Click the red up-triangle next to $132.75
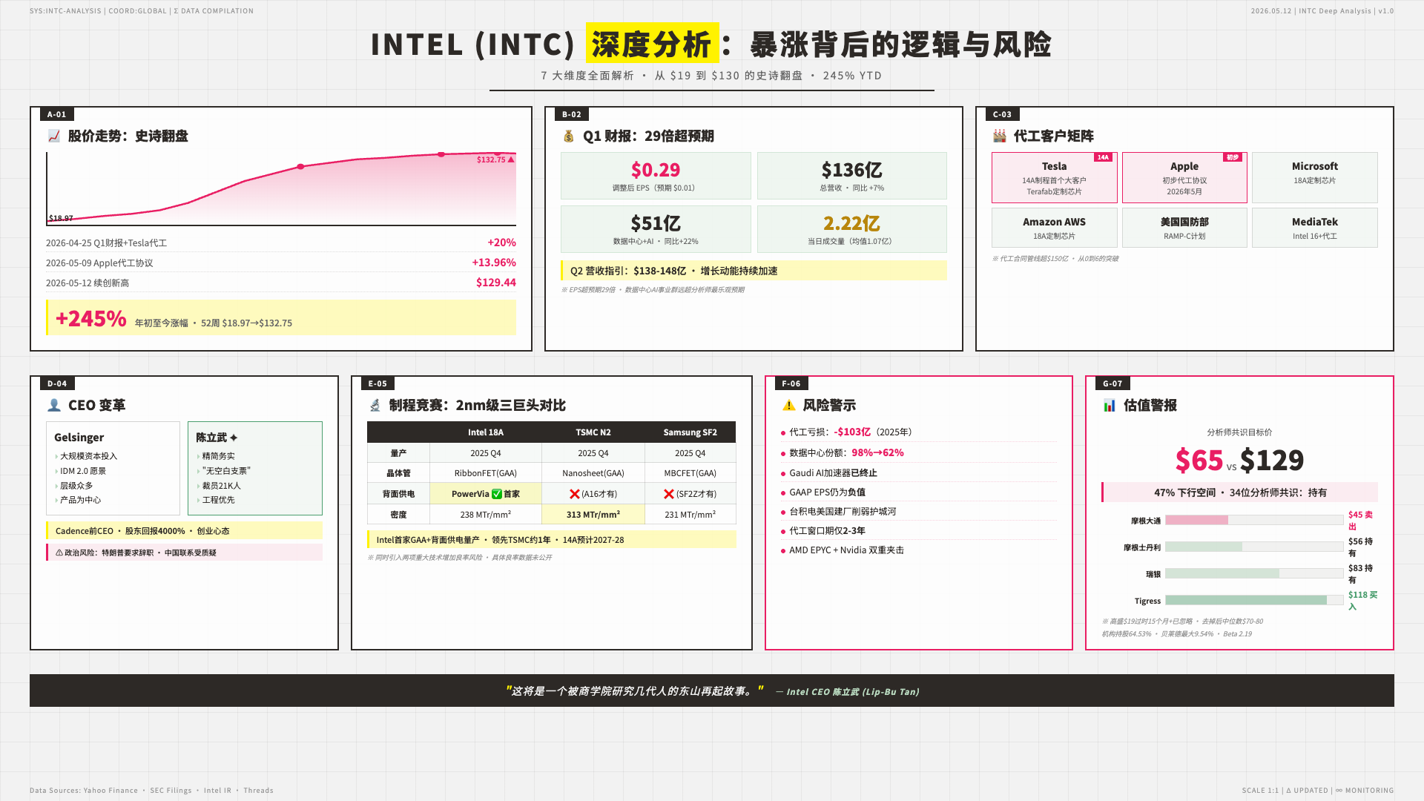The width and height of the screenshot is (1424, 801). coord(511,159)
